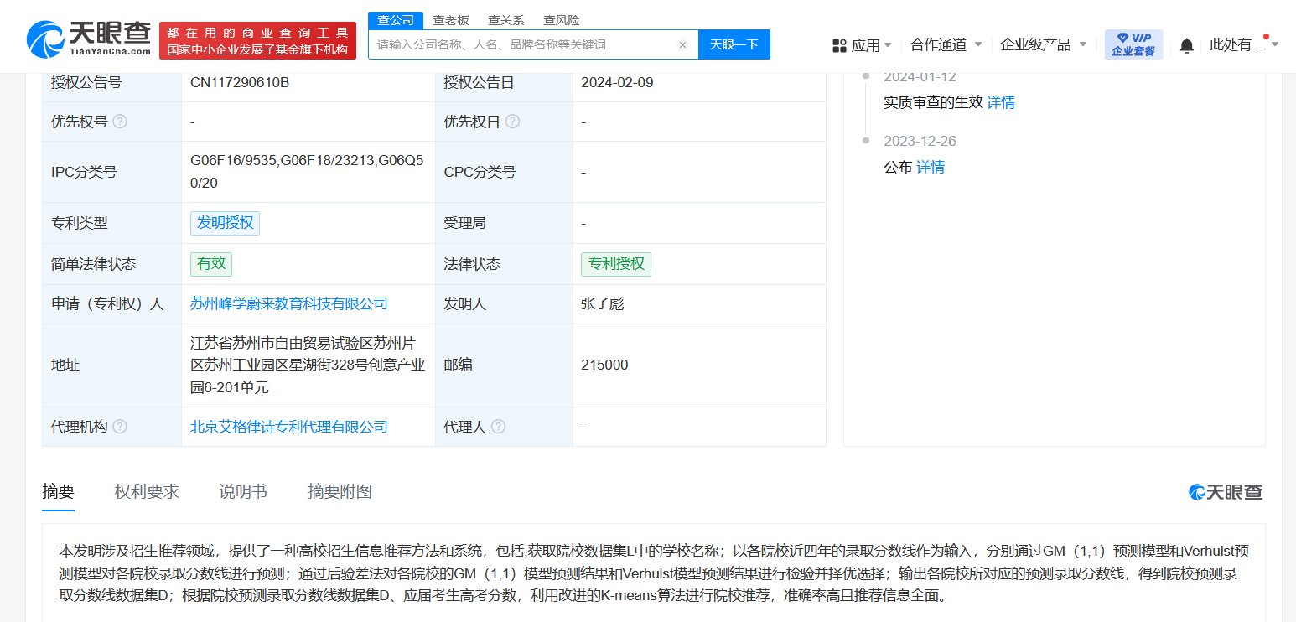Screen dimensions: 1296x622
Task: Click the notification bell icon
Action: (x=1186, y=45)
